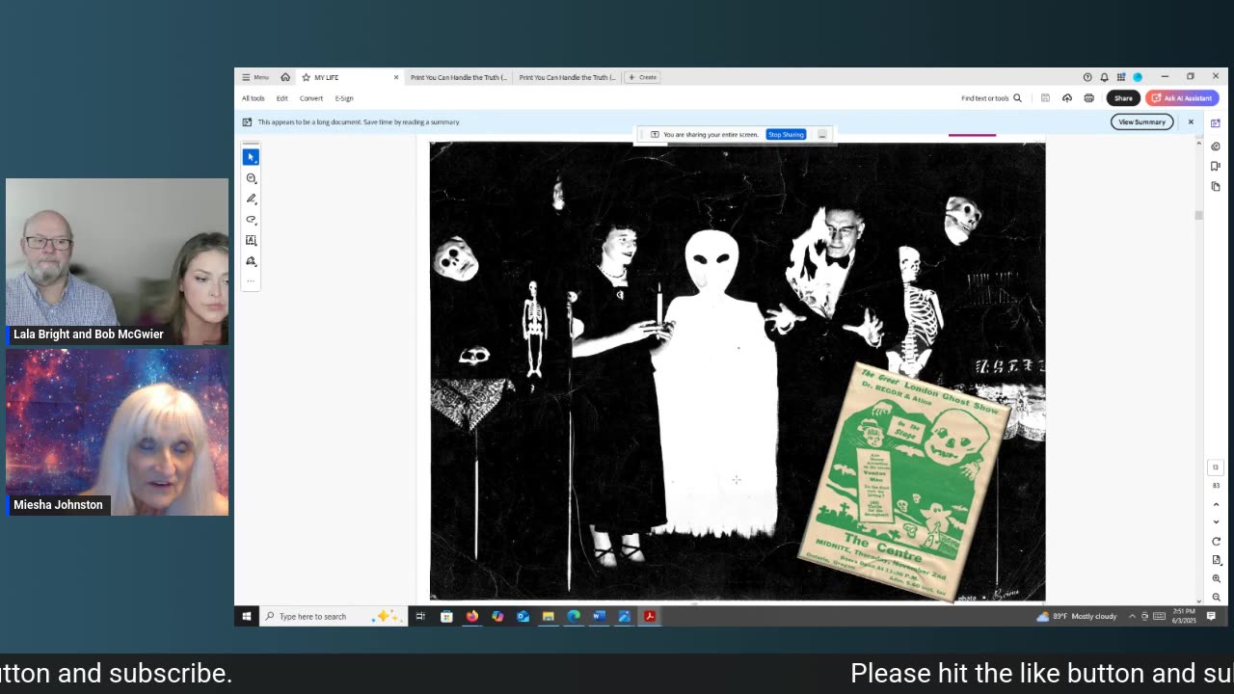The width and height of the screenshot is (1234, 694).
Task: Minimize the screen sharing notification bar
Action: 822,135
